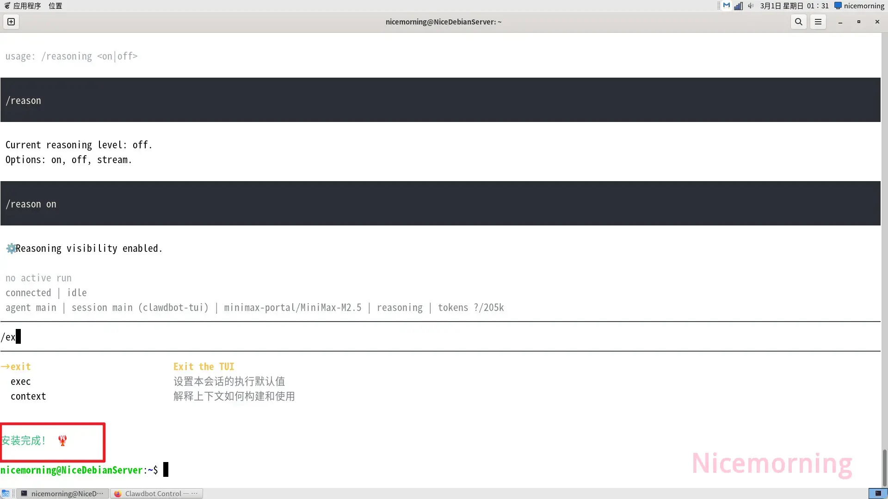Click the volume speaker tray icon

coord(751,6)
